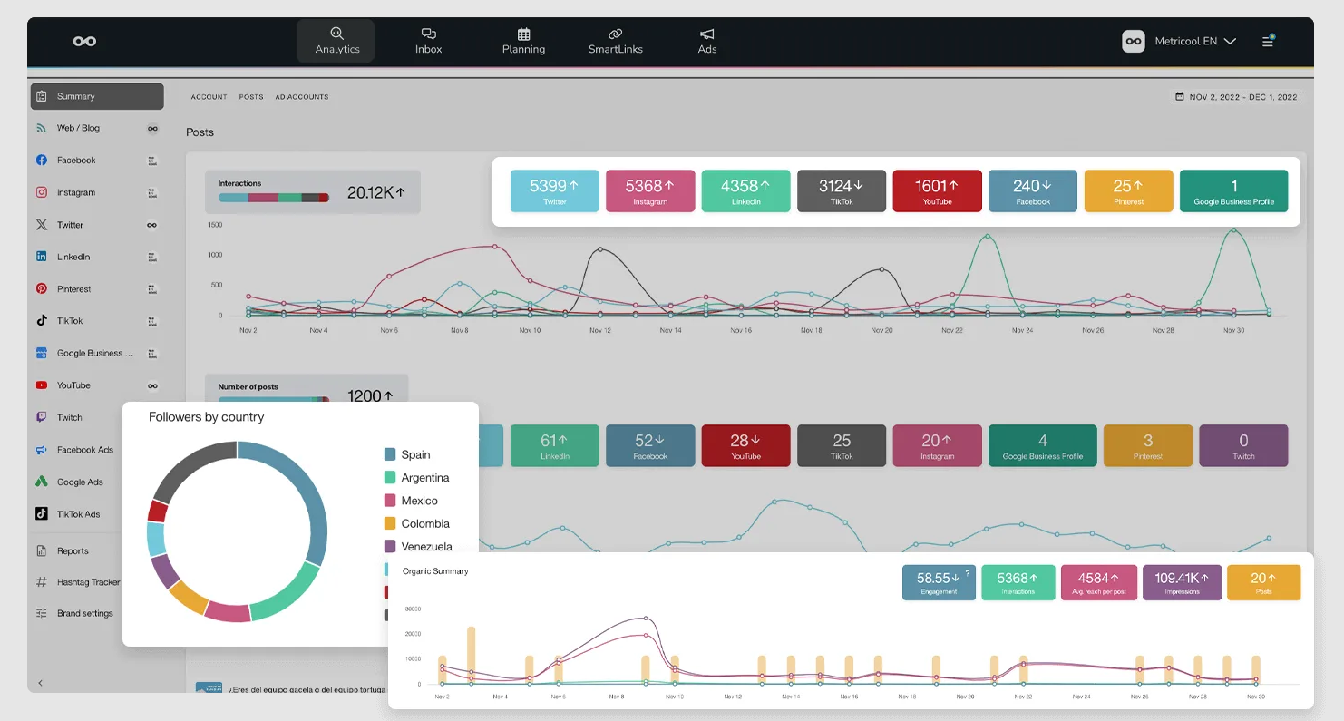Click the Pinterest 3 posts card

click(1148, 445)
